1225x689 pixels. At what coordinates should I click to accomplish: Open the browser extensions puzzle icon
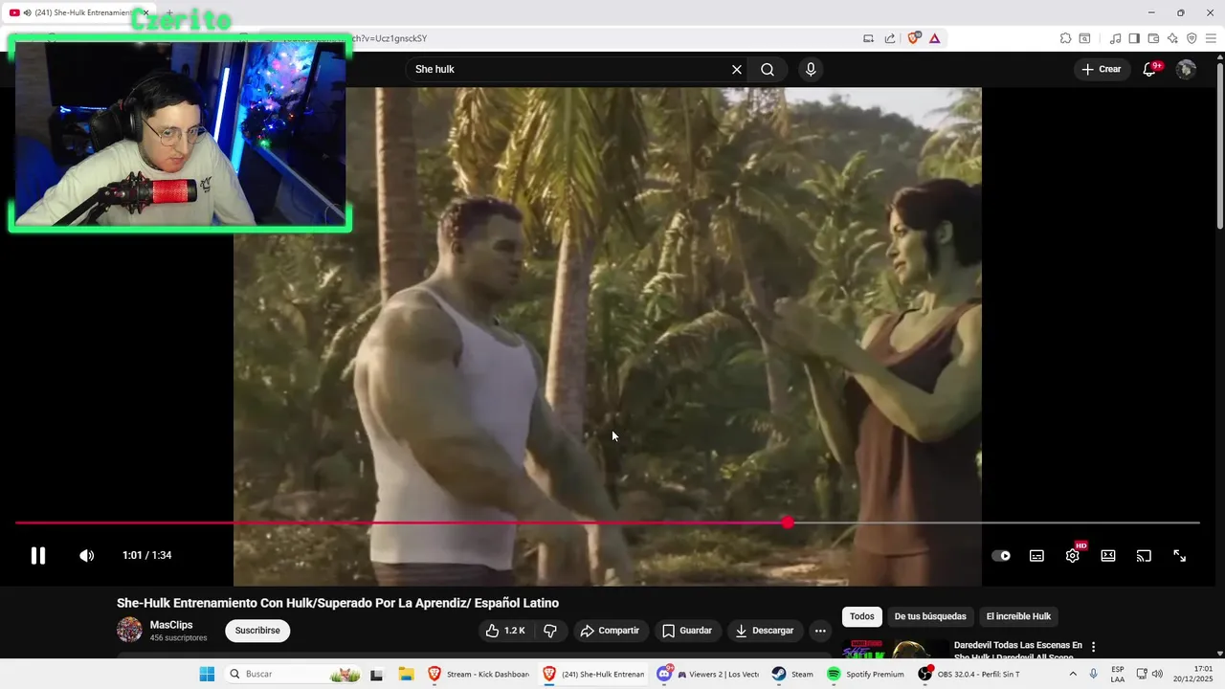pos(1065,38)
